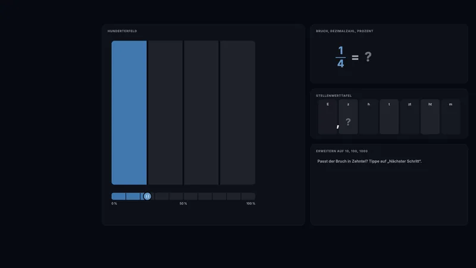Click the question mark in the z column
Screen dimensions: 476x268
348,122
